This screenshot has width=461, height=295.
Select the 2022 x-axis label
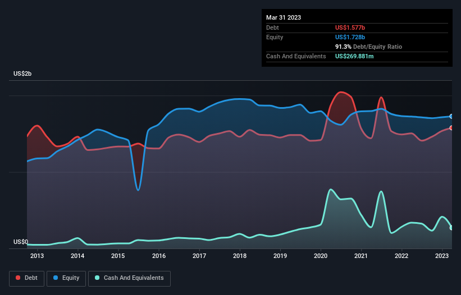pyautogui.click(x=401, y=256)
